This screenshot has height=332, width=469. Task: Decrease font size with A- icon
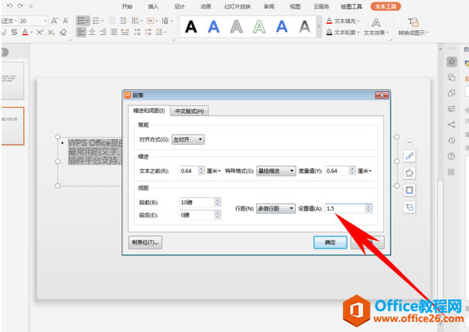66,21
